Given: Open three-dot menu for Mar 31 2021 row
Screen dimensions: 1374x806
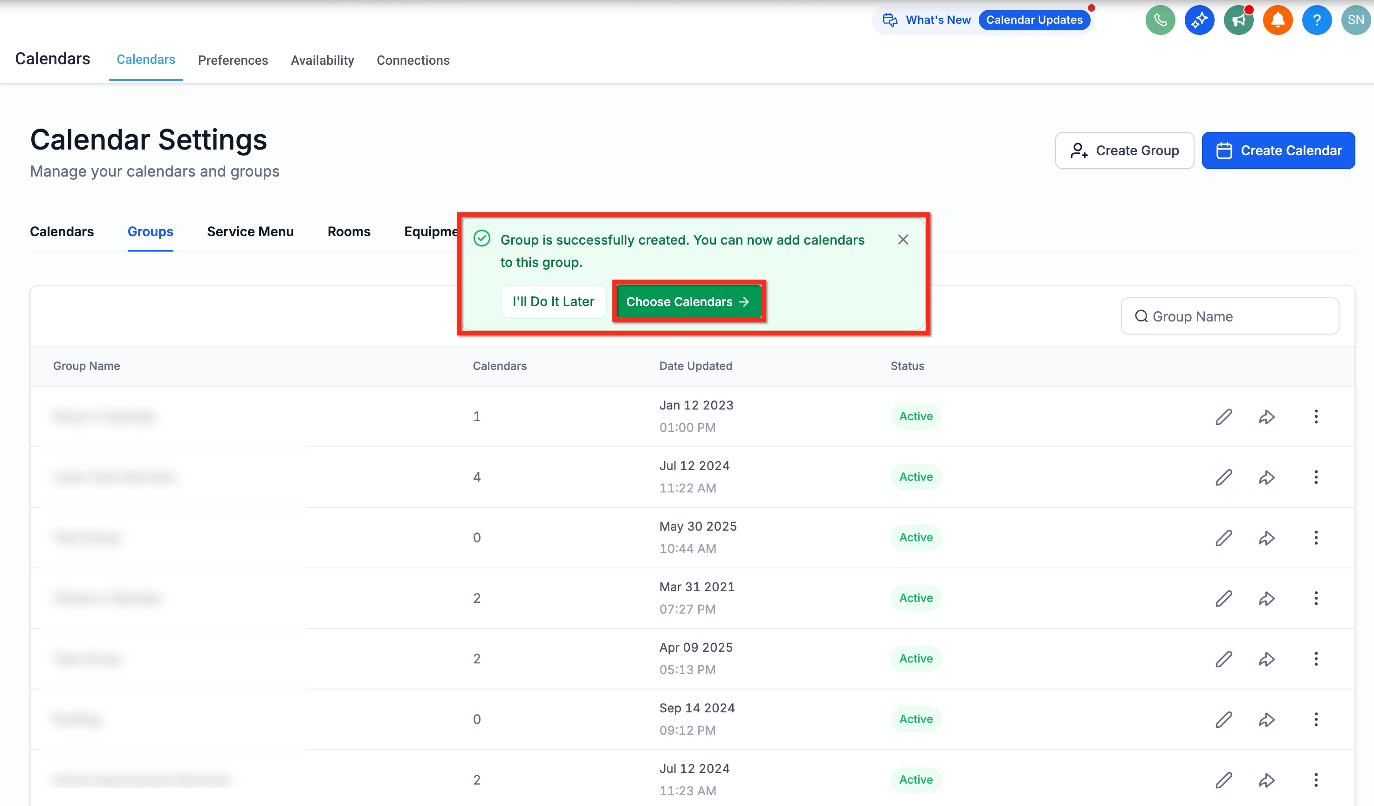Looking at the screenshot, I should [1316, 598].
